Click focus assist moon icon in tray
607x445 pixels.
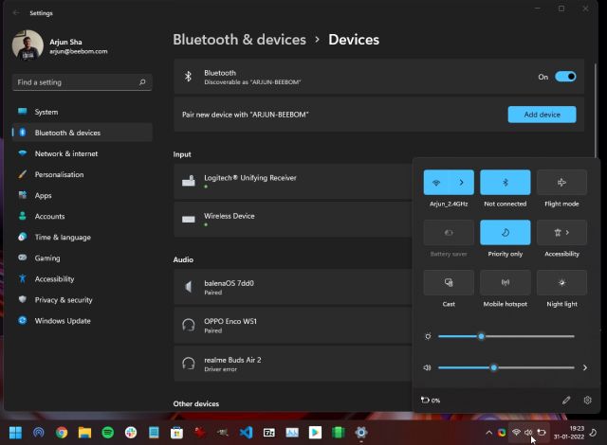click(593, 433)
